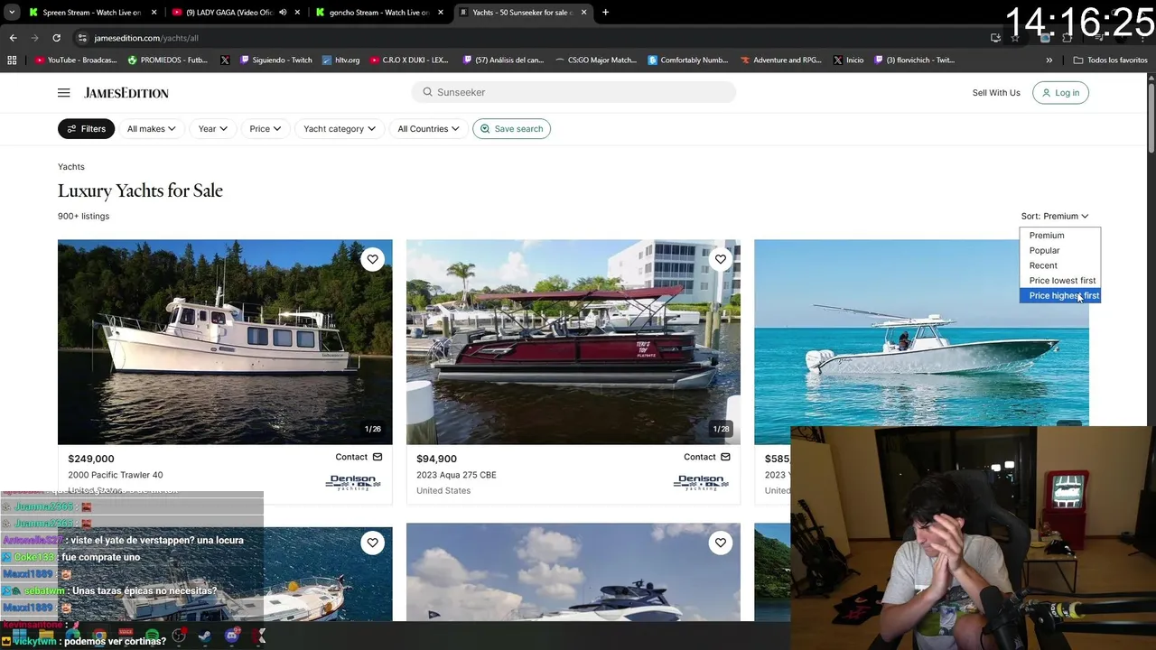Open the Todos los favoritos folder
Screen dimensions: 1156x650
(x=1110, y=60)
